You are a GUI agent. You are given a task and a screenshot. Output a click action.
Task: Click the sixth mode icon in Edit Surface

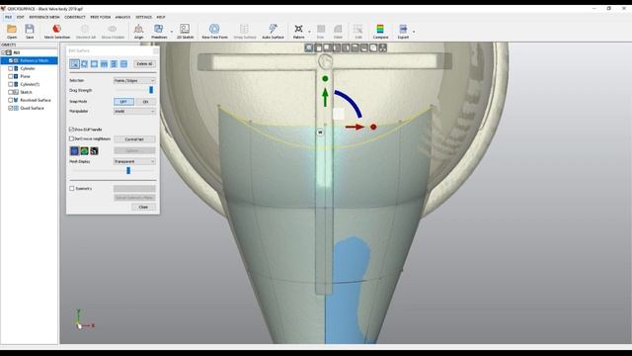point(123,63)
